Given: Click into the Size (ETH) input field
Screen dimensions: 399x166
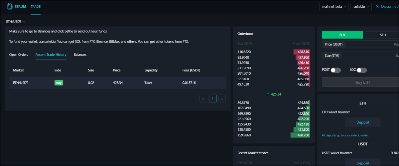Looking at the screenshot, I should tap(370, 55).
